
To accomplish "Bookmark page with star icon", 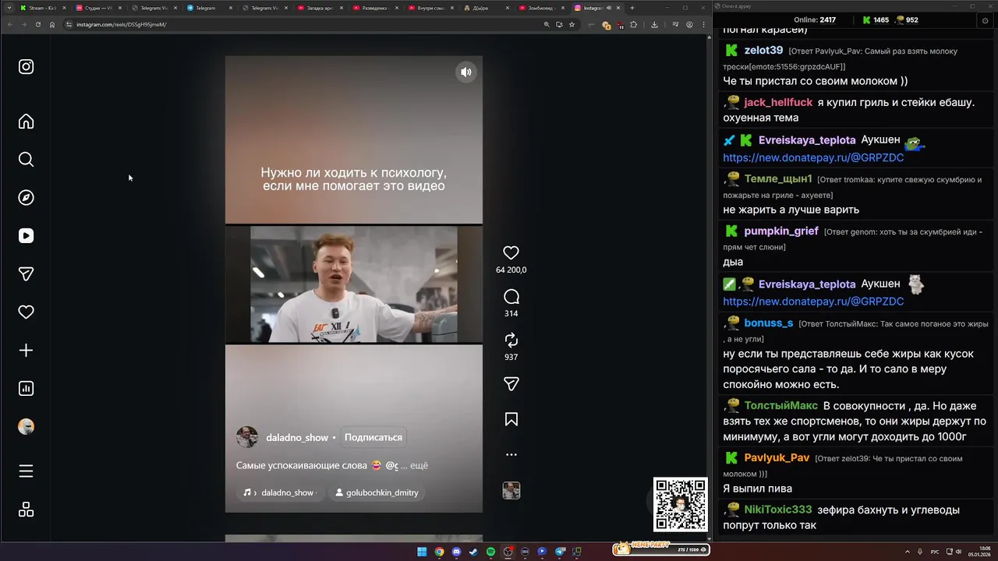I will tap(572, 24).
